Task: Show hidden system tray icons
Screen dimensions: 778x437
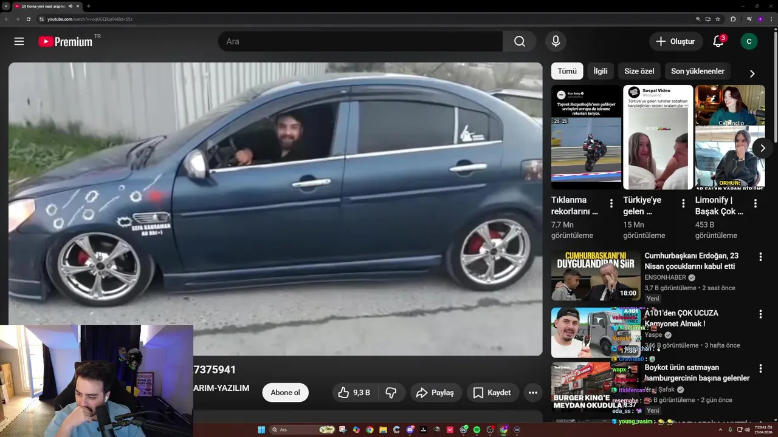Action: (x=720, y=430)
